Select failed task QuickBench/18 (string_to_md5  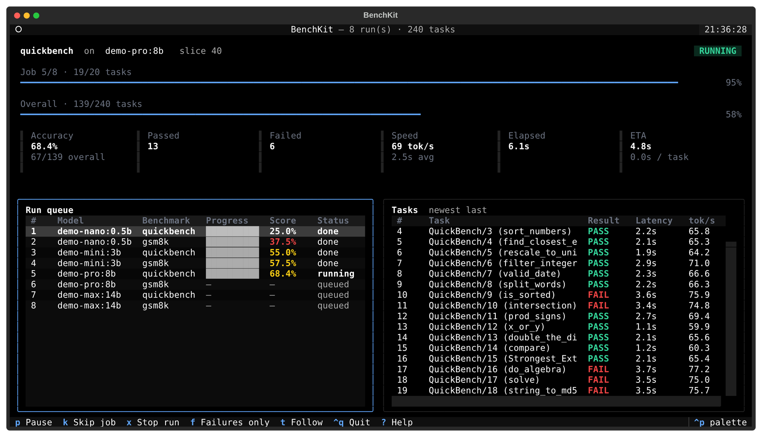(558, 390)
